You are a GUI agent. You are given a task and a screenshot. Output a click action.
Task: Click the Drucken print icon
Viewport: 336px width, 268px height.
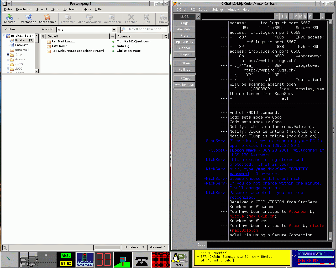pos(163,19)
